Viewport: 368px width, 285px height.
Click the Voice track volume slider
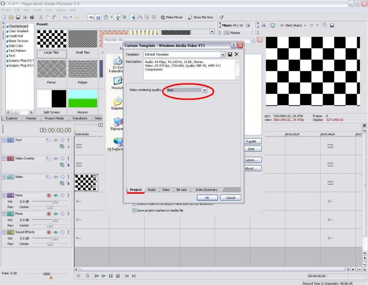tap(54, 201)
